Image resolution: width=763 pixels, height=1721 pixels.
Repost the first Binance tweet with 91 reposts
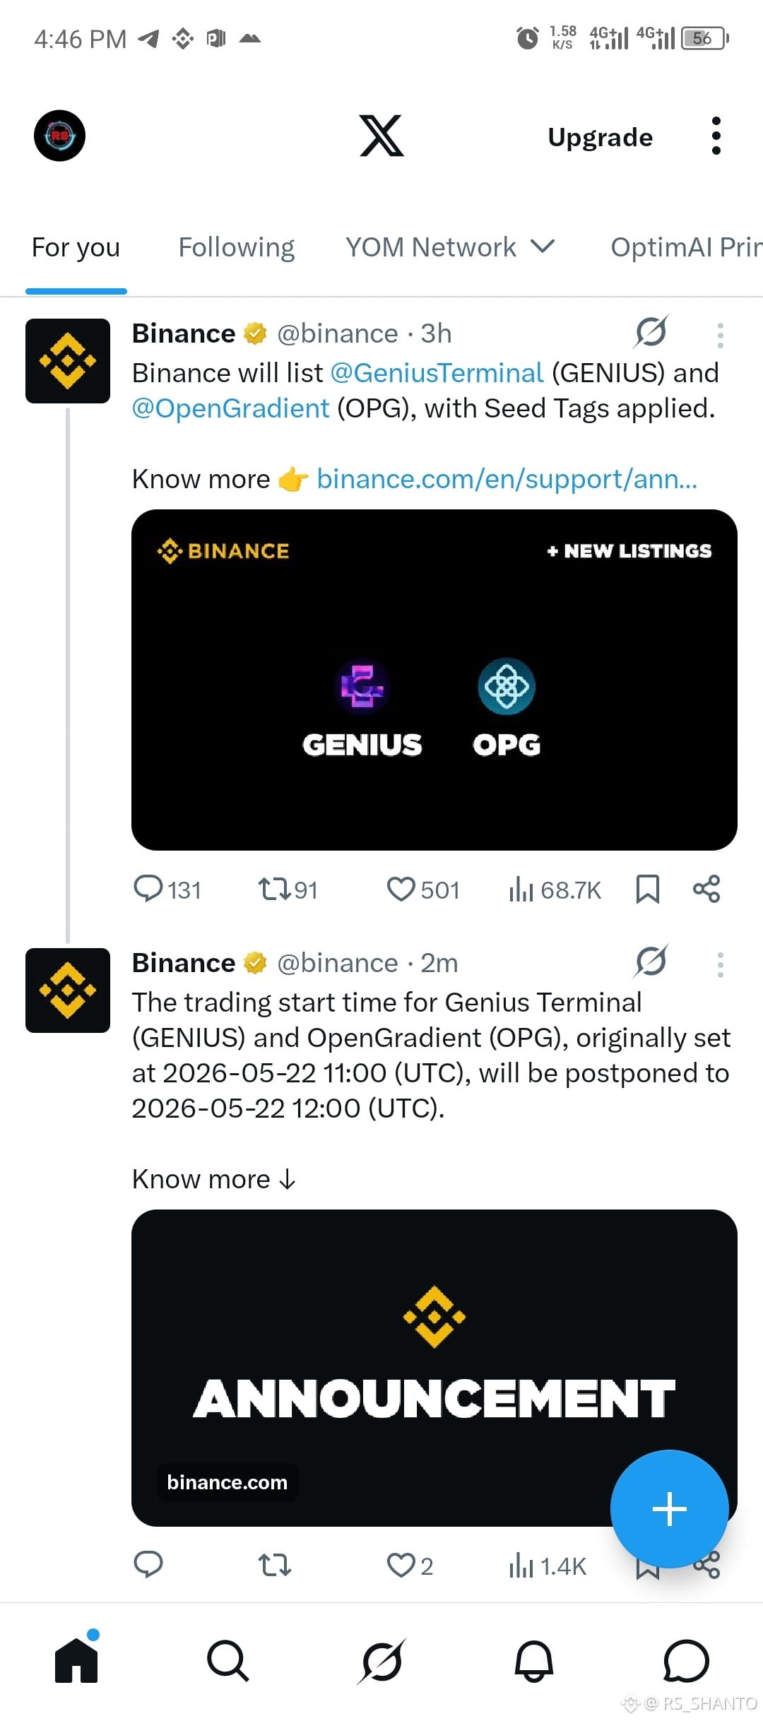coord(288,889)
